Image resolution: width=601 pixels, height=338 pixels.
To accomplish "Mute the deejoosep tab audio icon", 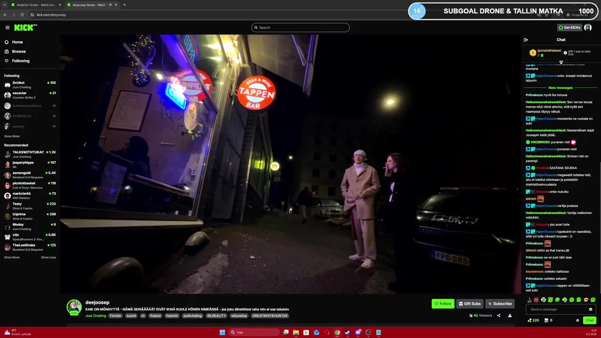I will click(110, 5).
